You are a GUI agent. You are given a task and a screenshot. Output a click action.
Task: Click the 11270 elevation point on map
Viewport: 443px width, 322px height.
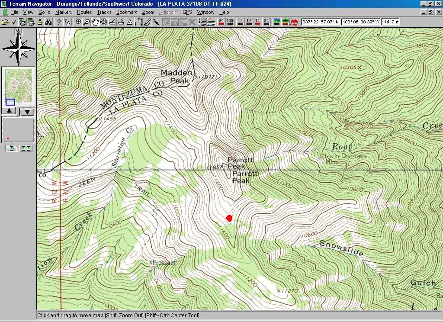click(287, 290)
